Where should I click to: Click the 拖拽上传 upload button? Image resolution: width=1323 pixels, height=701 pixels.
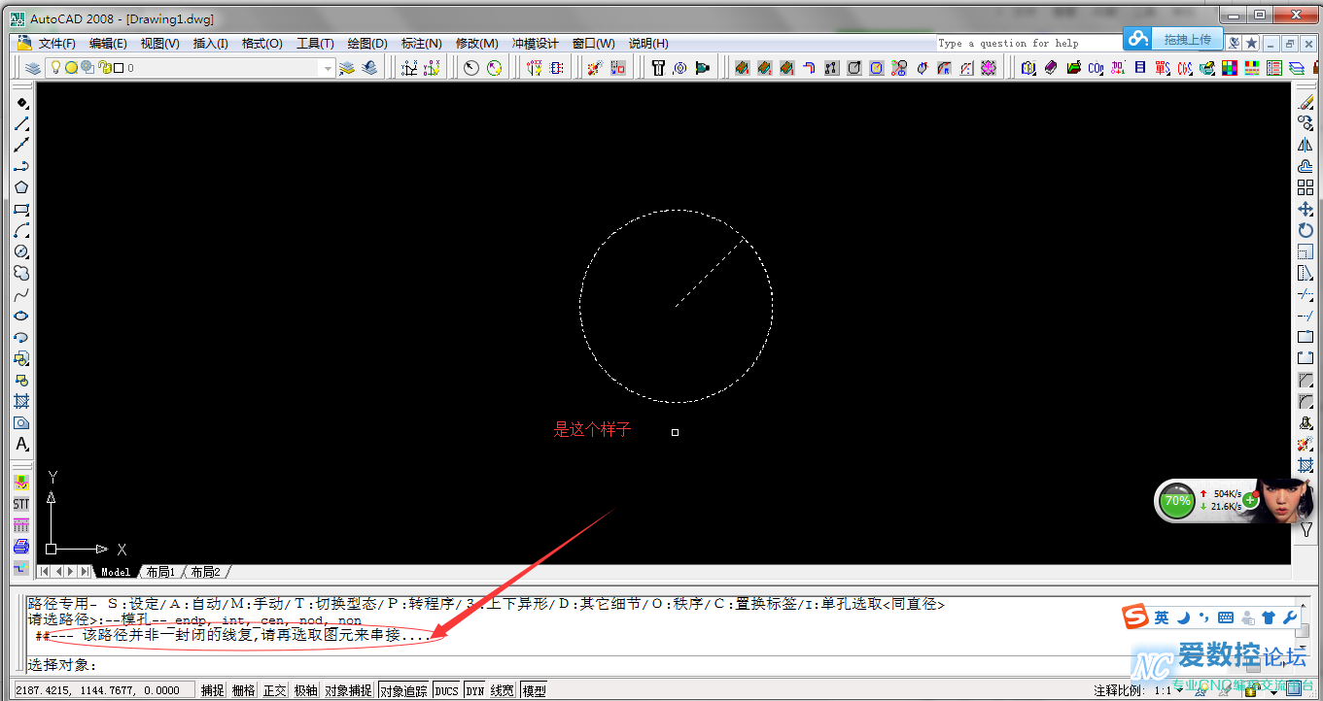(x=1172, y=39)
